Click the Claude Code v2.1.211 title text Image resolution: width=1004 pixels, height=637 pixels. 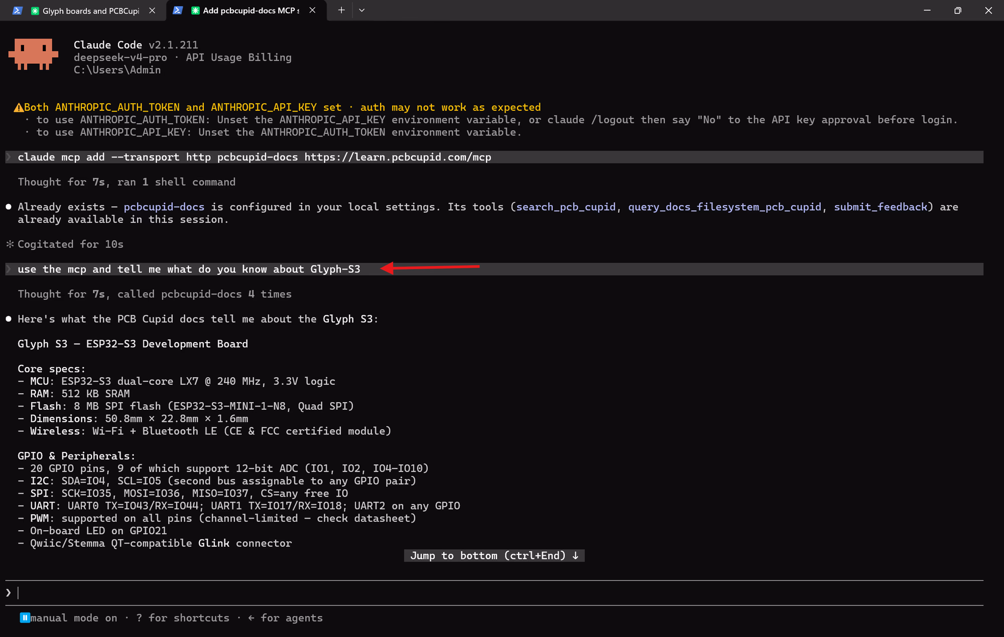click(136, 45)
